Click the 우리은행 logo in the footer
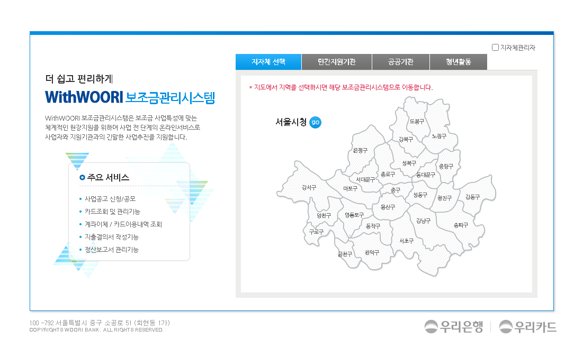 [454, 326]
